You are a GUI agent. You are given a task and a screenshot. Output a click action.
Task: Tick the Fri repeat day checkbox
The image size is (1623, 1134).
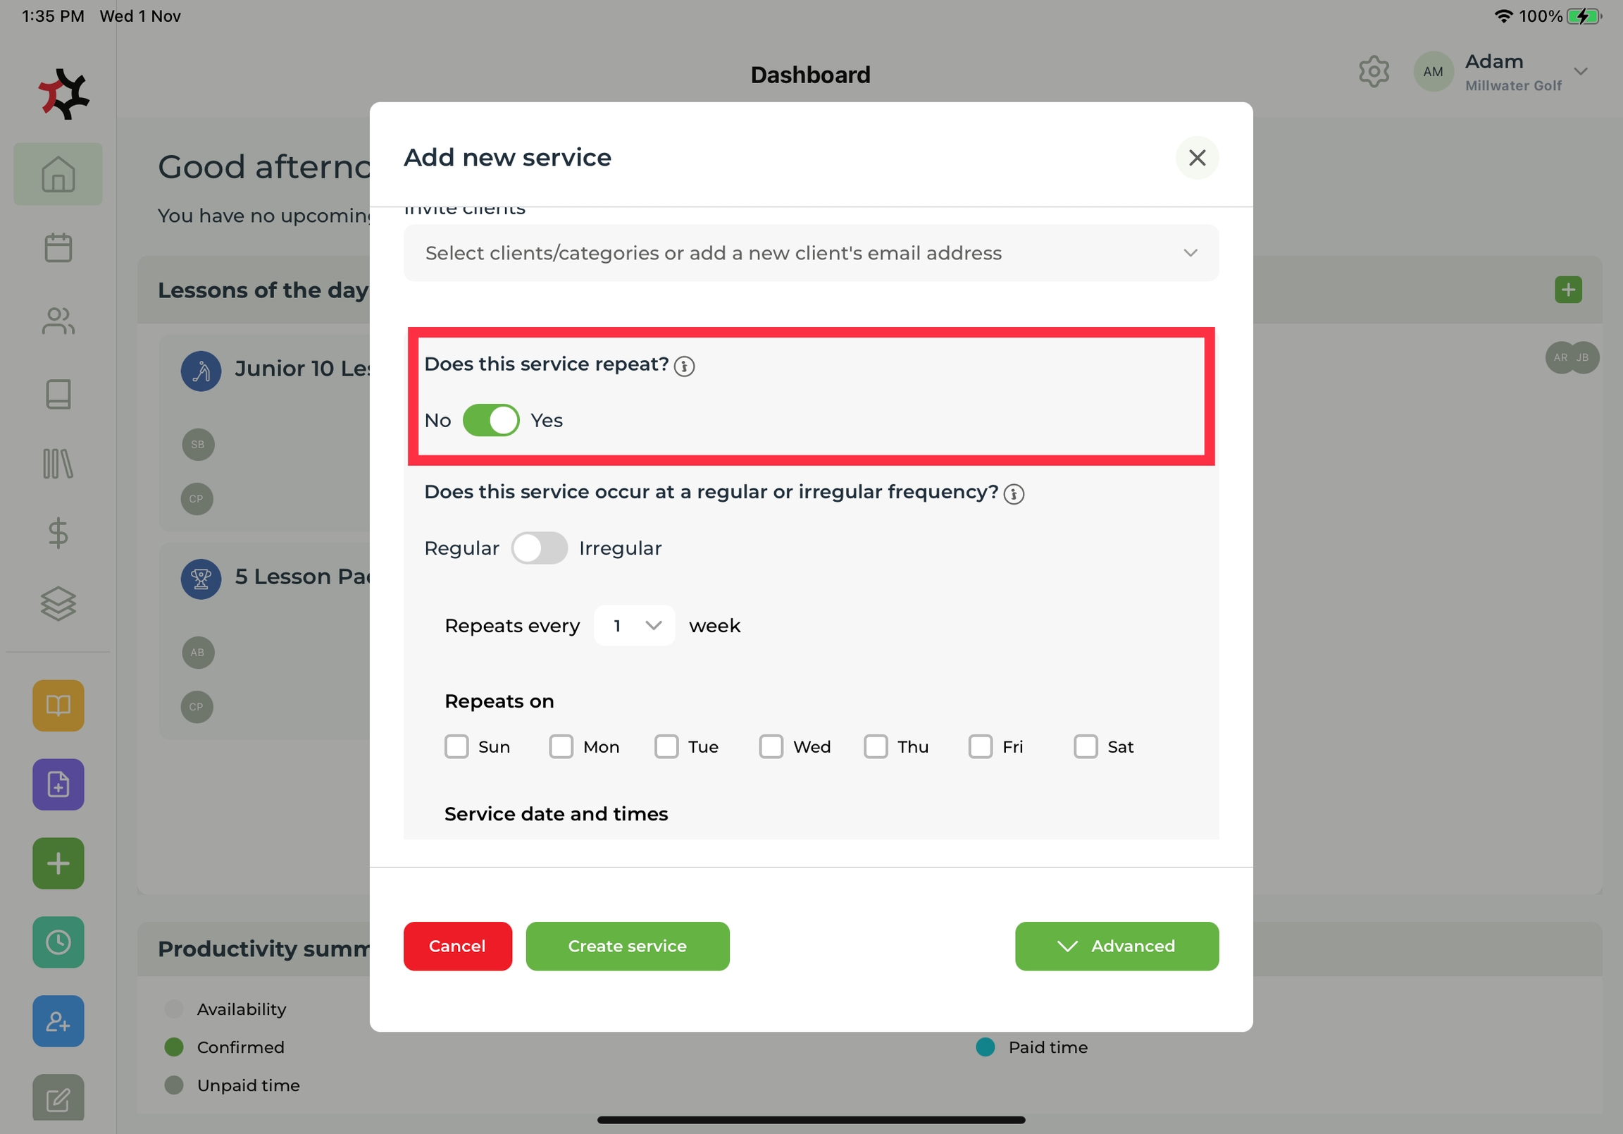pyautogui.click(x=980, y=746)
